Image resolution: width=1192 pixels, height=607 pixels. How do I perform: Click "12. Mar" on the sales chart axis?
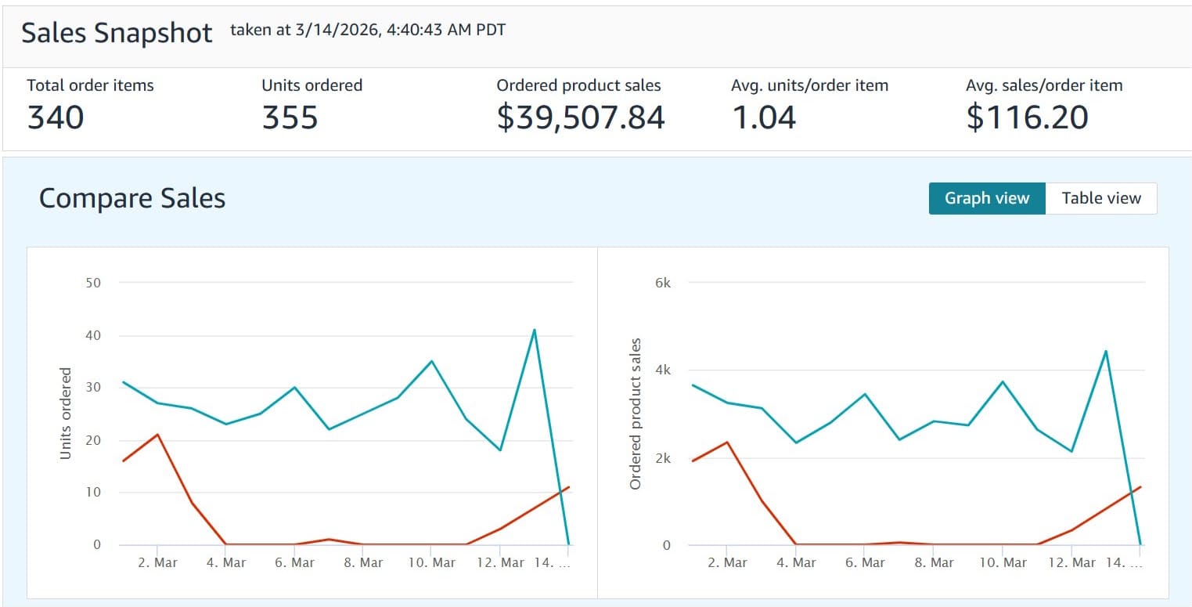tap(1072, 562)
